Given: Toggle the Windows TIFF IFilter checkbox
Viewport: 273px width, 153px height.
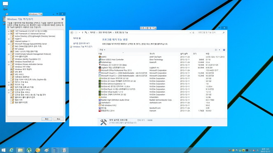Looking at the screenshot, I should click(x=11, y=67).
